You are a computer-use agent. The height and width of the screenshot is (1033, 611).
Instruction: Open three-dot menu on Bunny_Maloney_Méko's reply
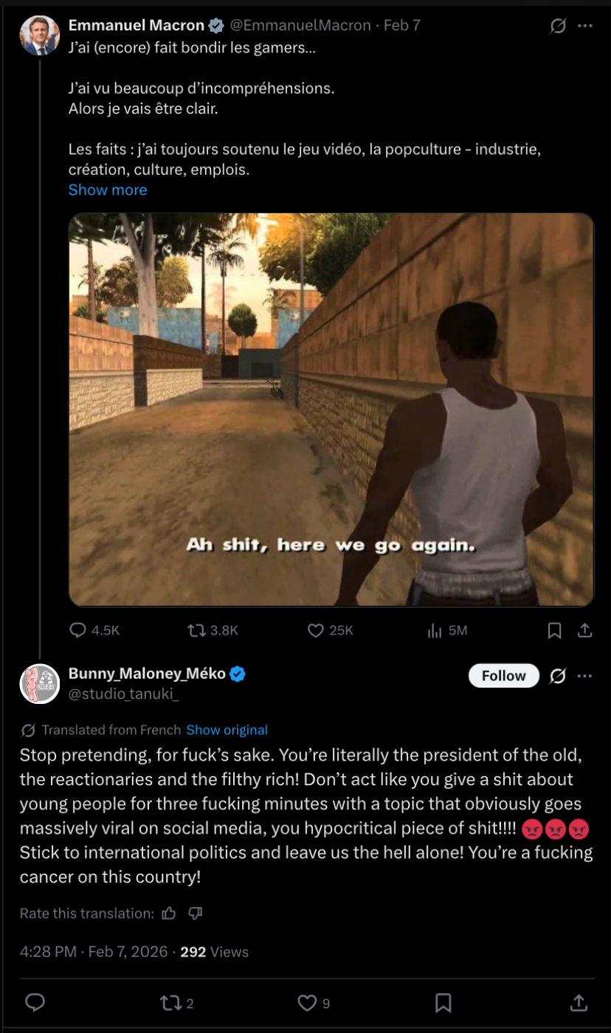coord(585,676)
